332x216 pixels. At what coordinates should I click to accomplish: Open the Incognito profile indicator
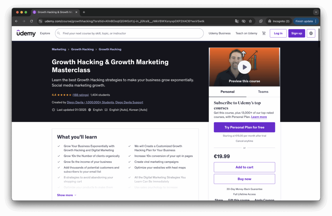pyautogui.click(x=279, y=21)
